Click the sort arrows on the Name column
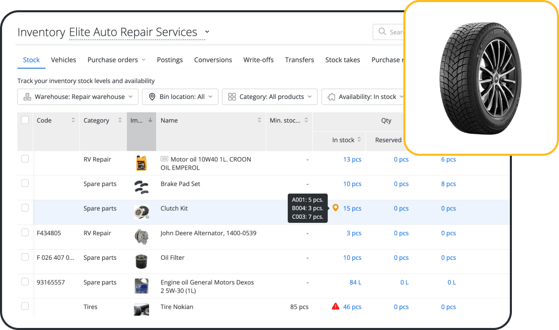 click(260, 120)
